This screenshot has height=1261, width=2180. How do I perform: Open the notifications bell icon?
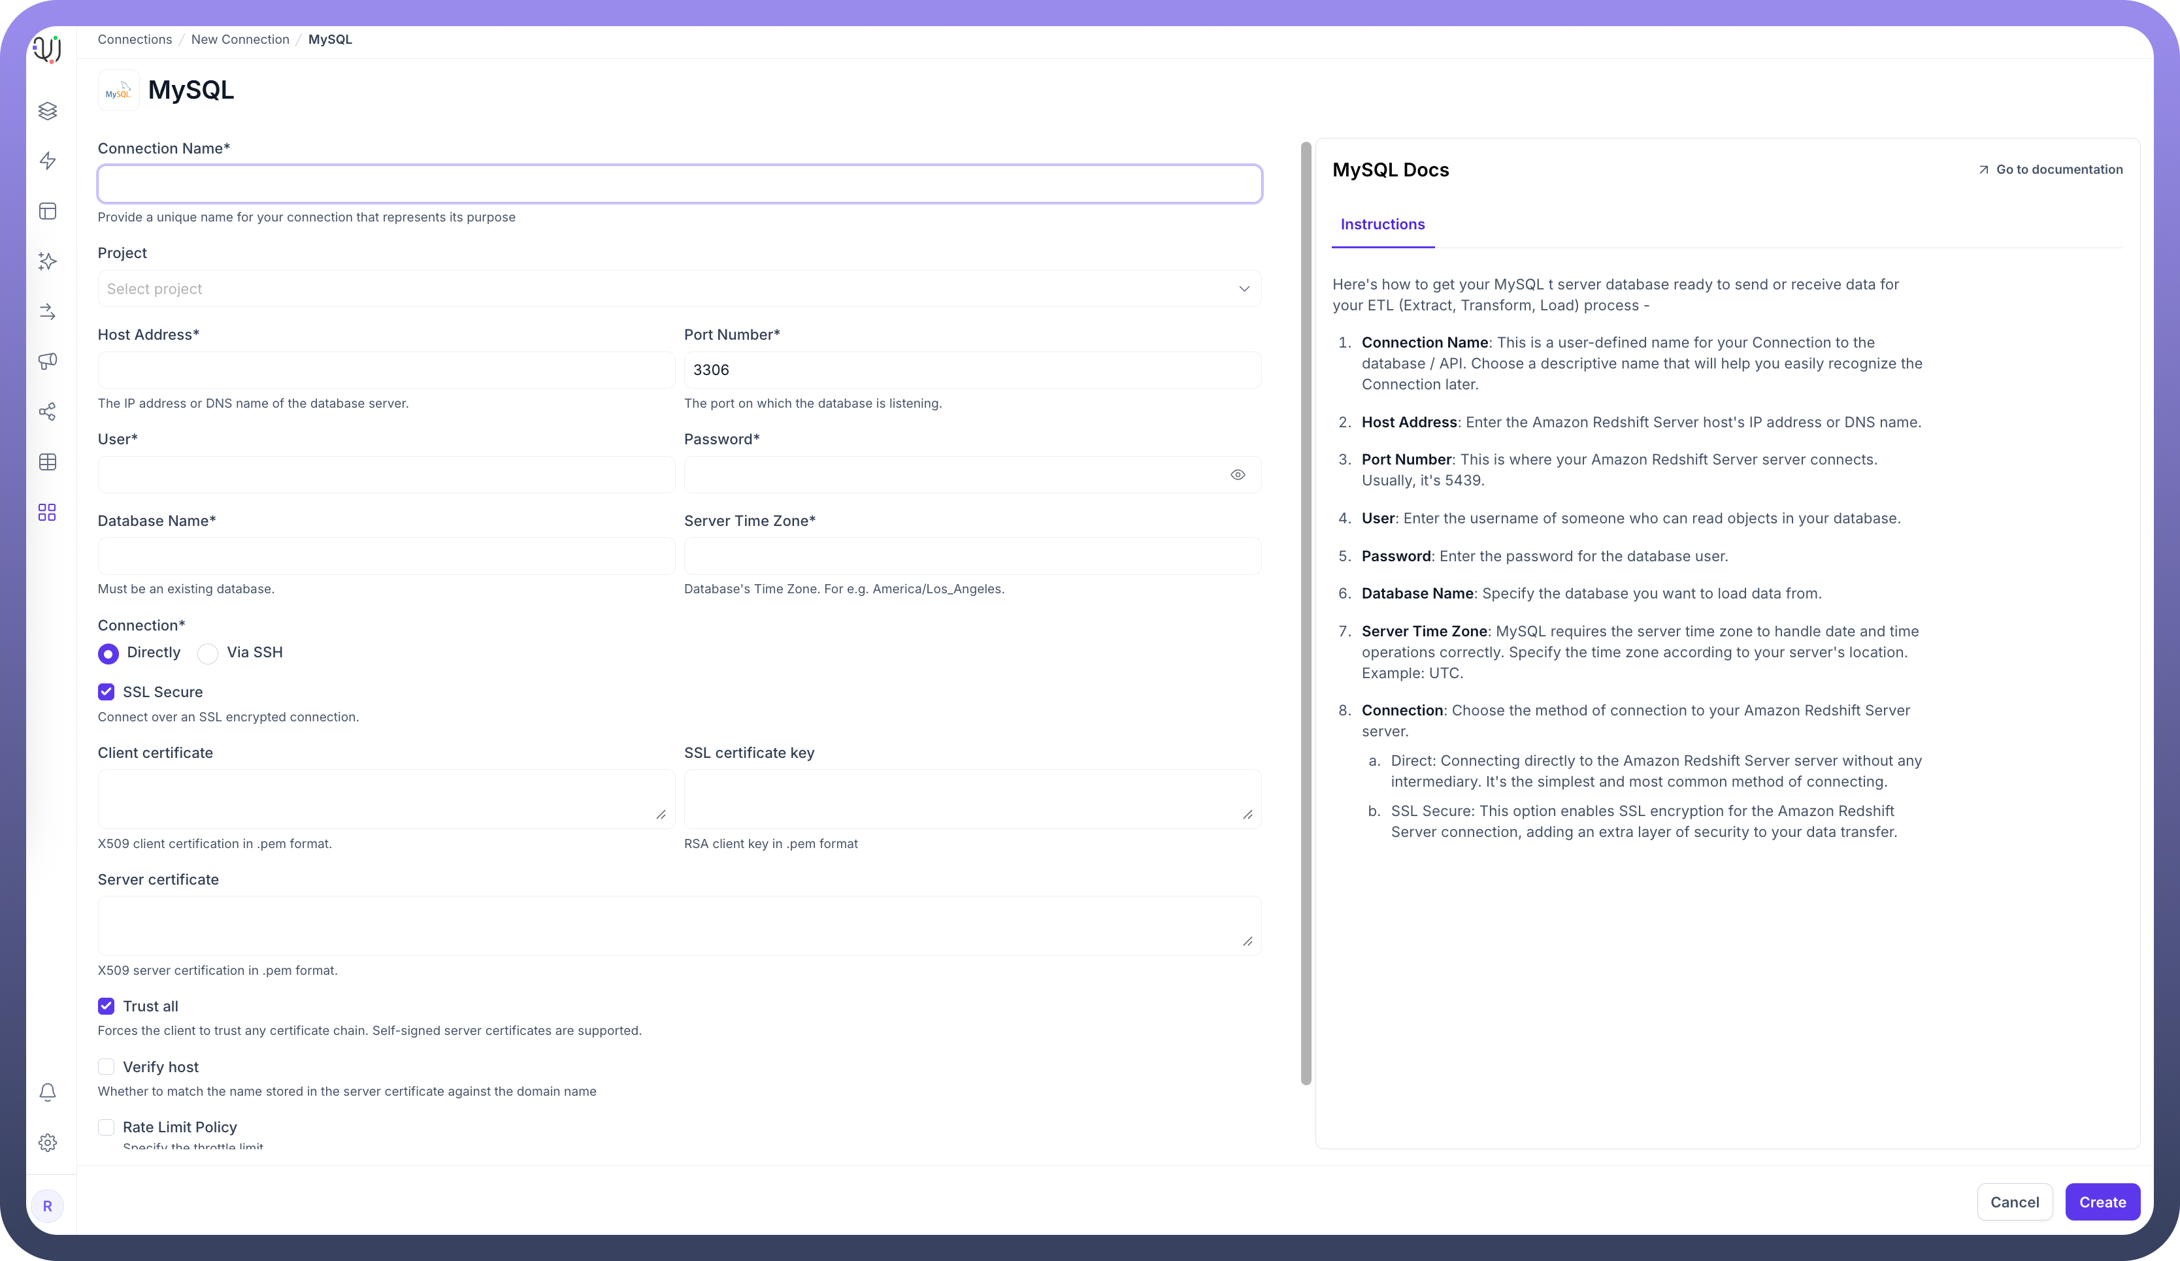tap(48, 1092)
